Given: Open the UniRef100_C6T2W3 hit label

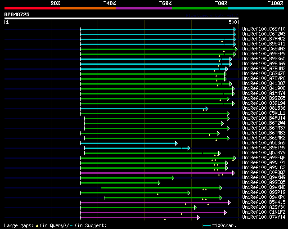Looking at the screenshot, I should tap(264, 34).
